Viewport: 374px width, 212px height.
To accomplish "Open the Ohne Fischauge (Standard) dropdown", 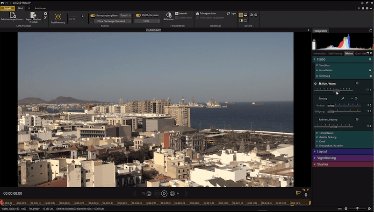I will [x=113, y=21].
